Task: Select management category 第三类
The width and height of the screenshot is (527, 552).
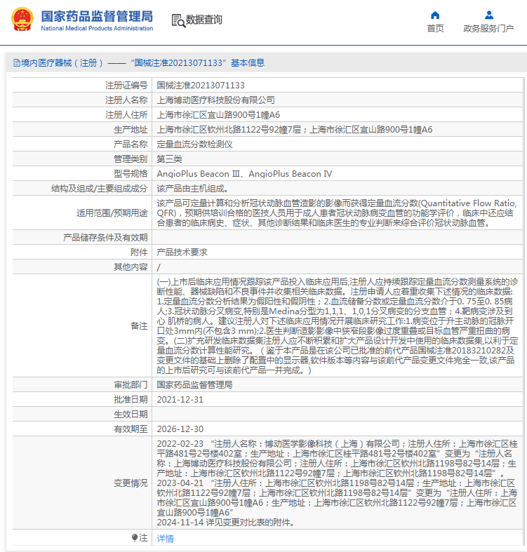Action: click(x=169, y=159)
